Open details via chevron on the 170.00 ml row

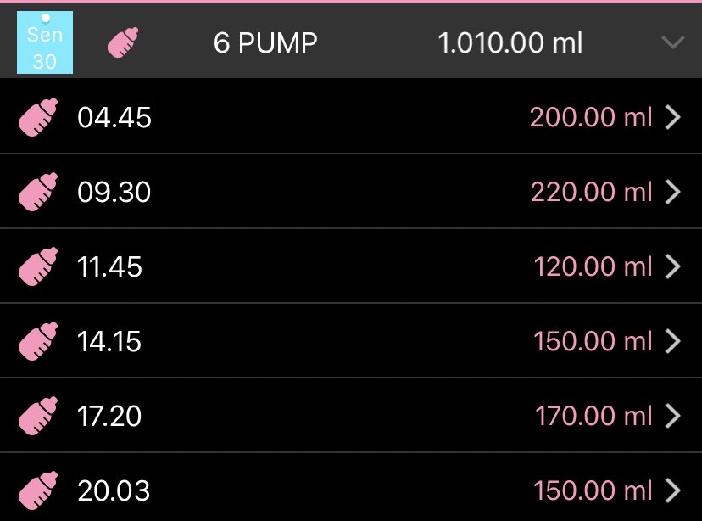673,416
